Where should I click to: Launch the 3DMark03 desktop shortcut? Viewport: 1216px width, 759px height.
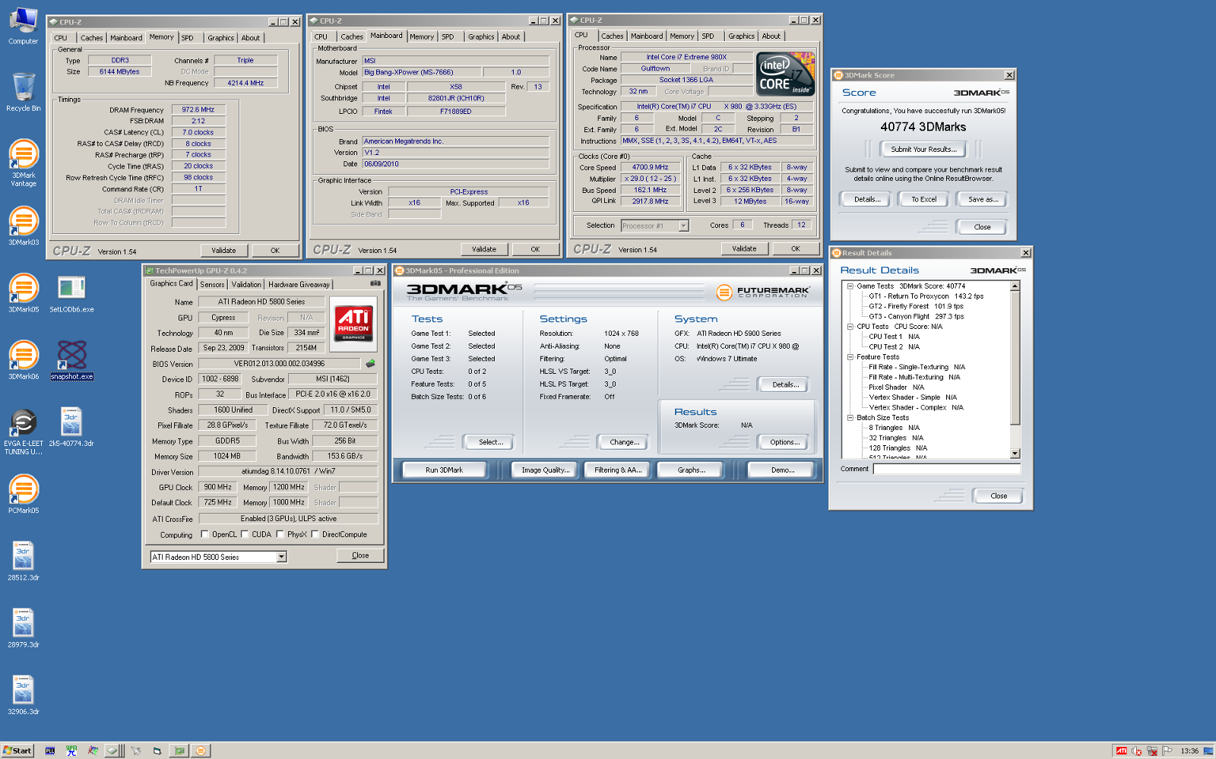(24, 226)
